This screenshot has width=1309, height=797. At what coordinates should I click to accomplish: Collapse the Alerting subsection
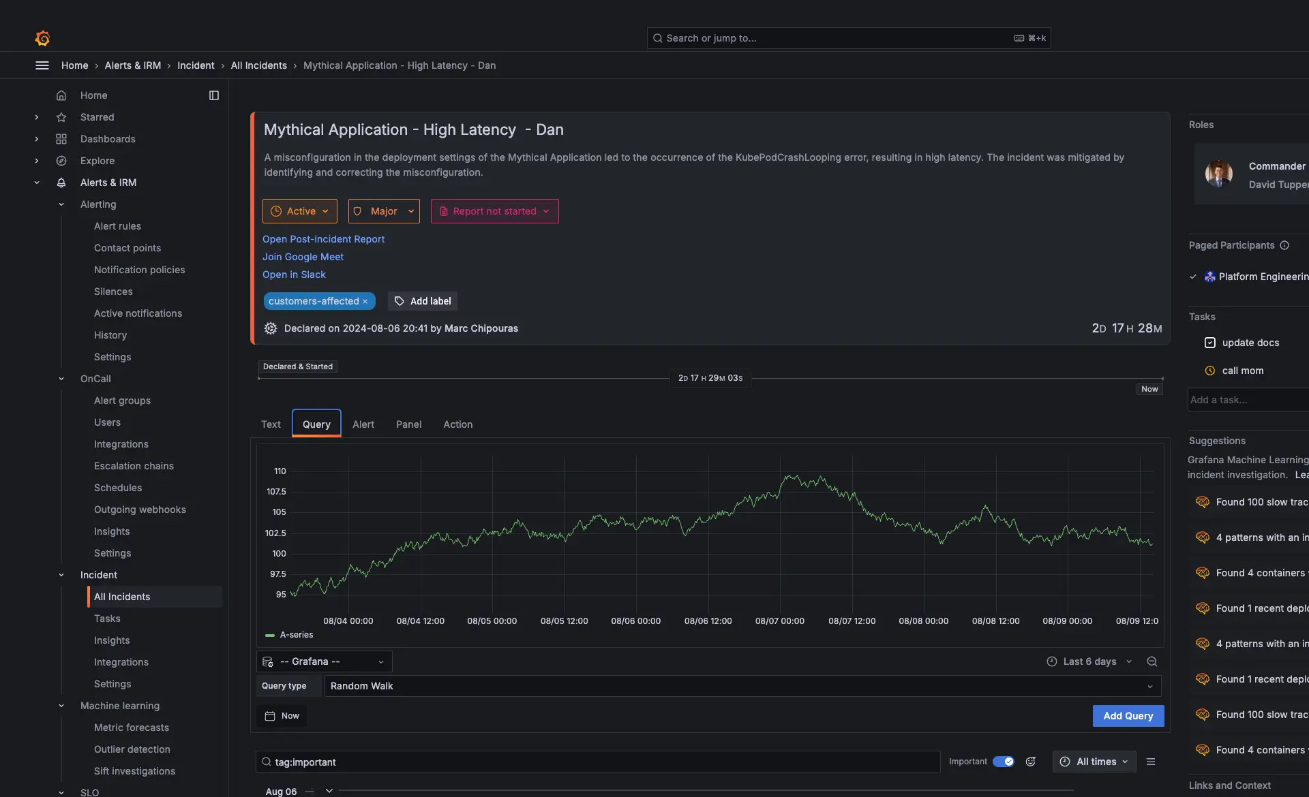tap(61, 204)
